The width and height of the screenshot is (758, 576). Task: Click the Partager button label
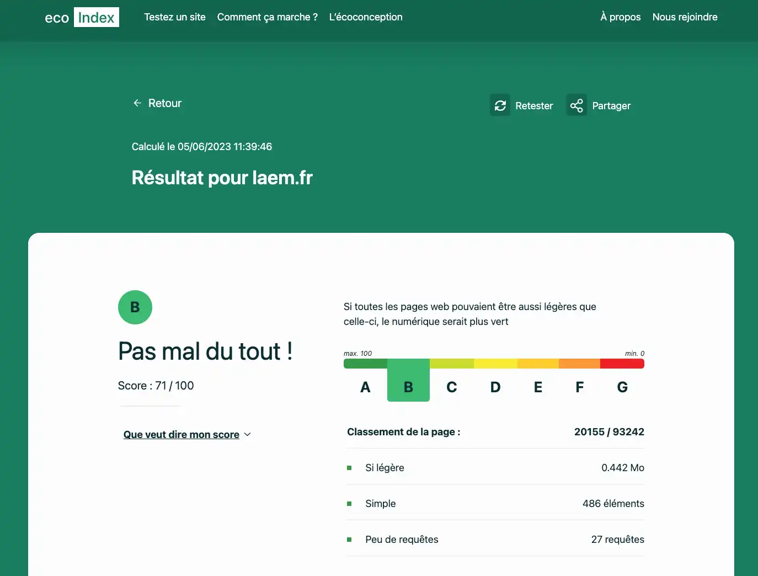coord(611,106)
